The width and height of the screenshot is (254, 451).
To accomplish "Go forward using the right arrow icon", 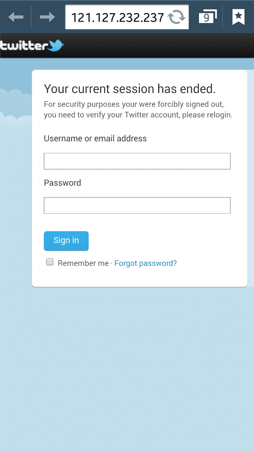I will (x=47, y=17).
